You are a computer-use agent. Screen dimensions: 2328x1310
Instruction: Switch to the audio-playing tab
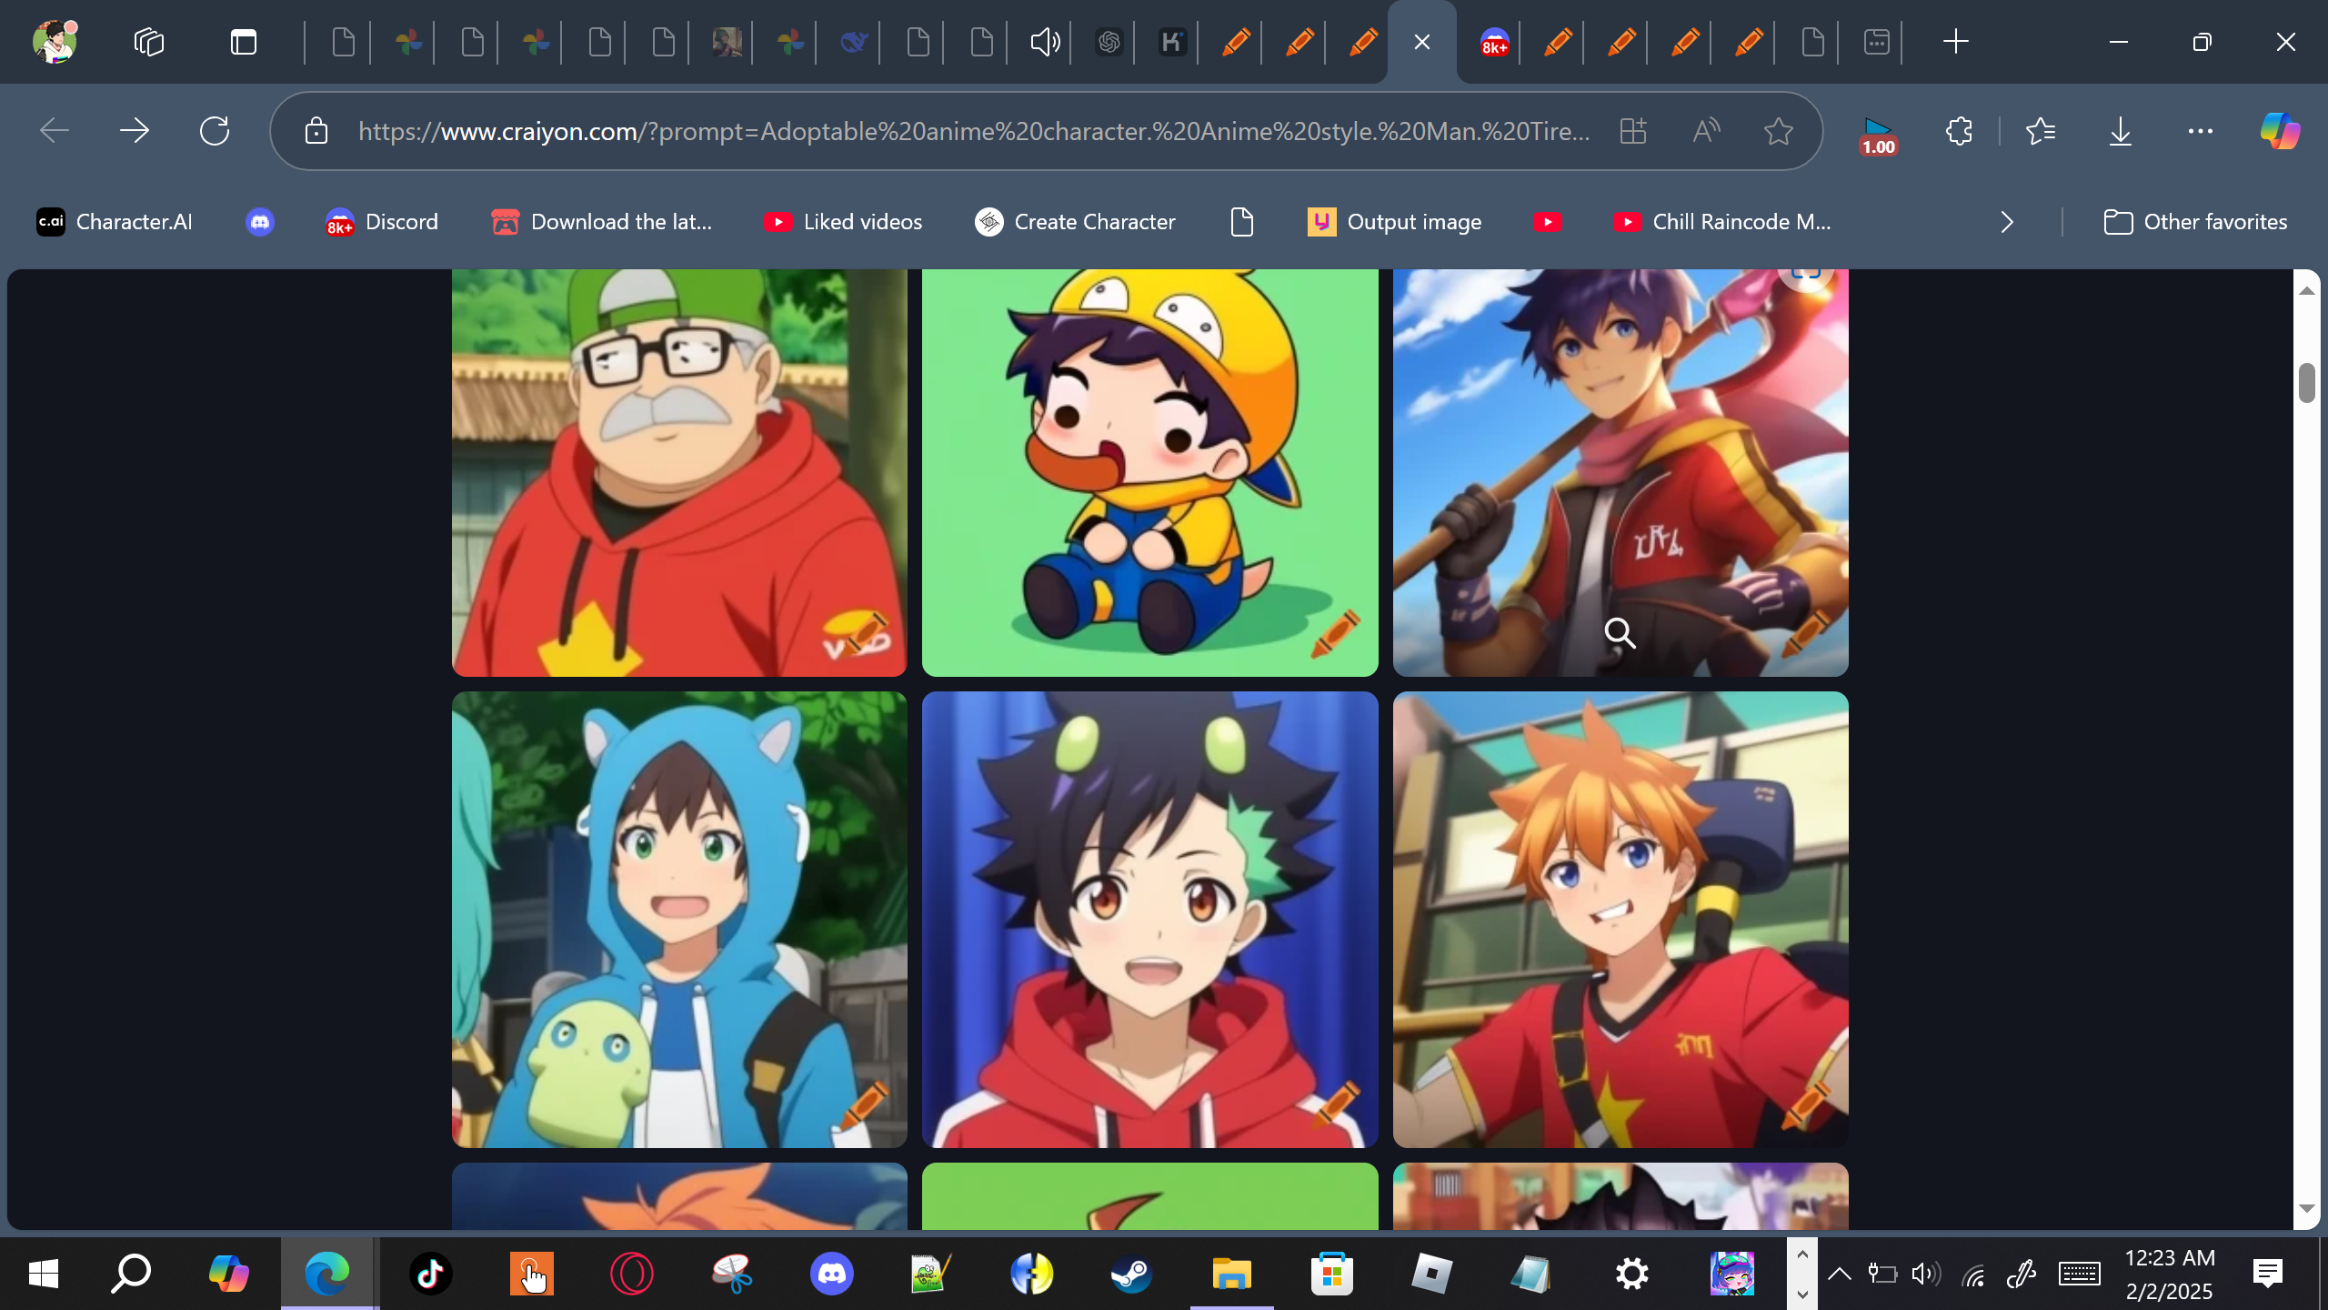[1045, 42]
